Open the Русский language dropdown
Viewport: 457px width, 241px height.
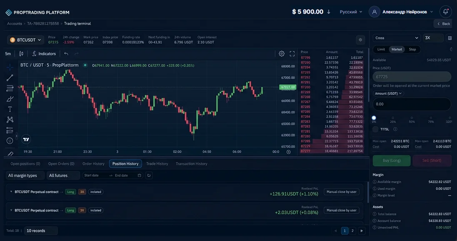[x=351, y=12]
